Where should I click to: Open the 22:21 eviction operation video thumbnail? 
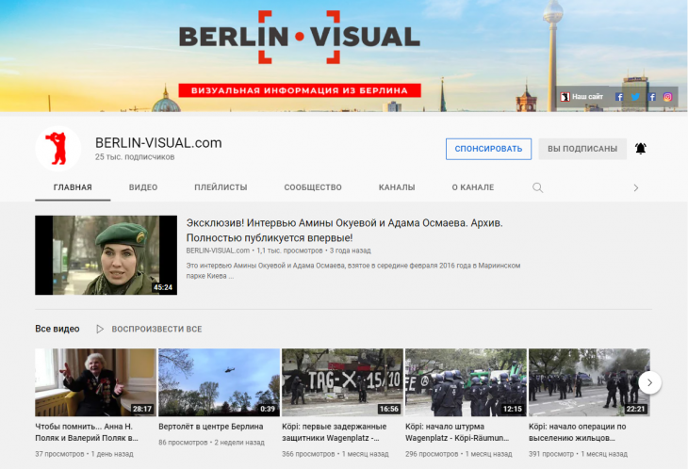tap(589, 382)
